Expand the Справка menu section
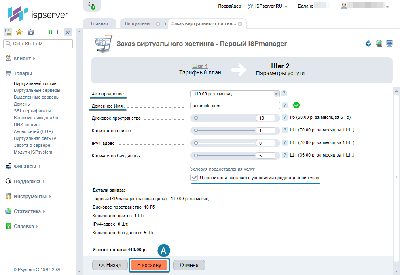 tap(37, 226)
